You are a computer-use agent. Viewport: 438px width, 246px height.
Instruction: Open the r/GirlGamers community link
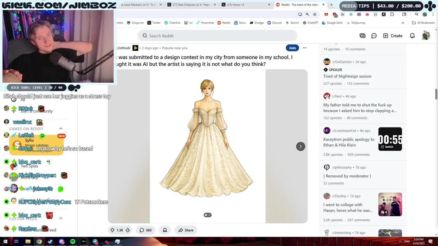(342, 62)
